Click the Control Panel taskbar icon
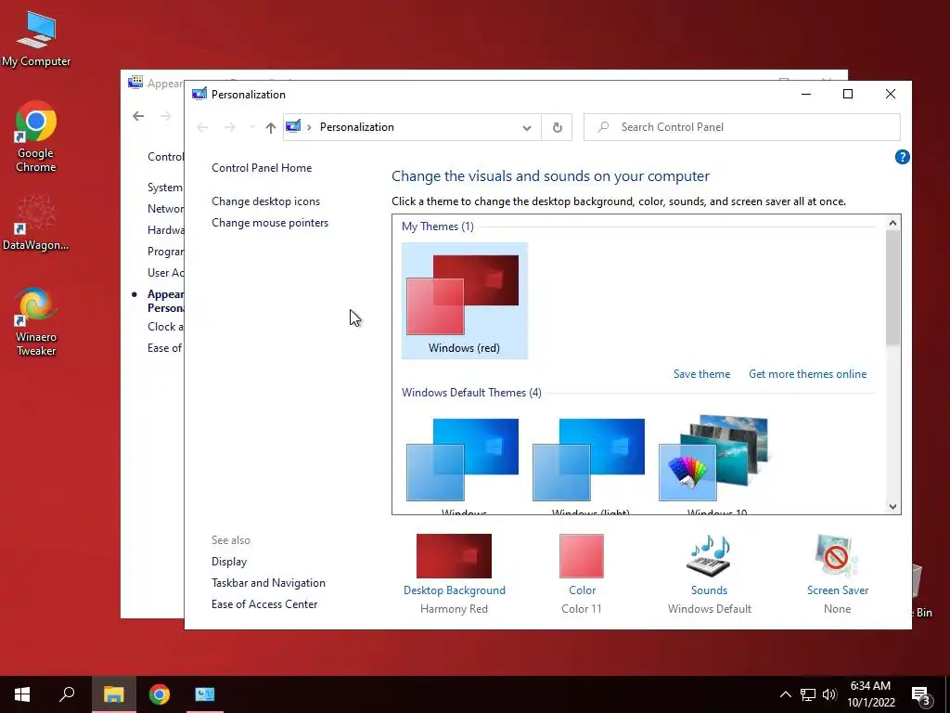950x713 pixels. coord(205,694)
